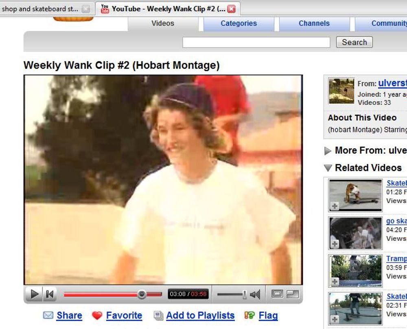Open the 04:20 related video thumbnail

pos(355,233)
